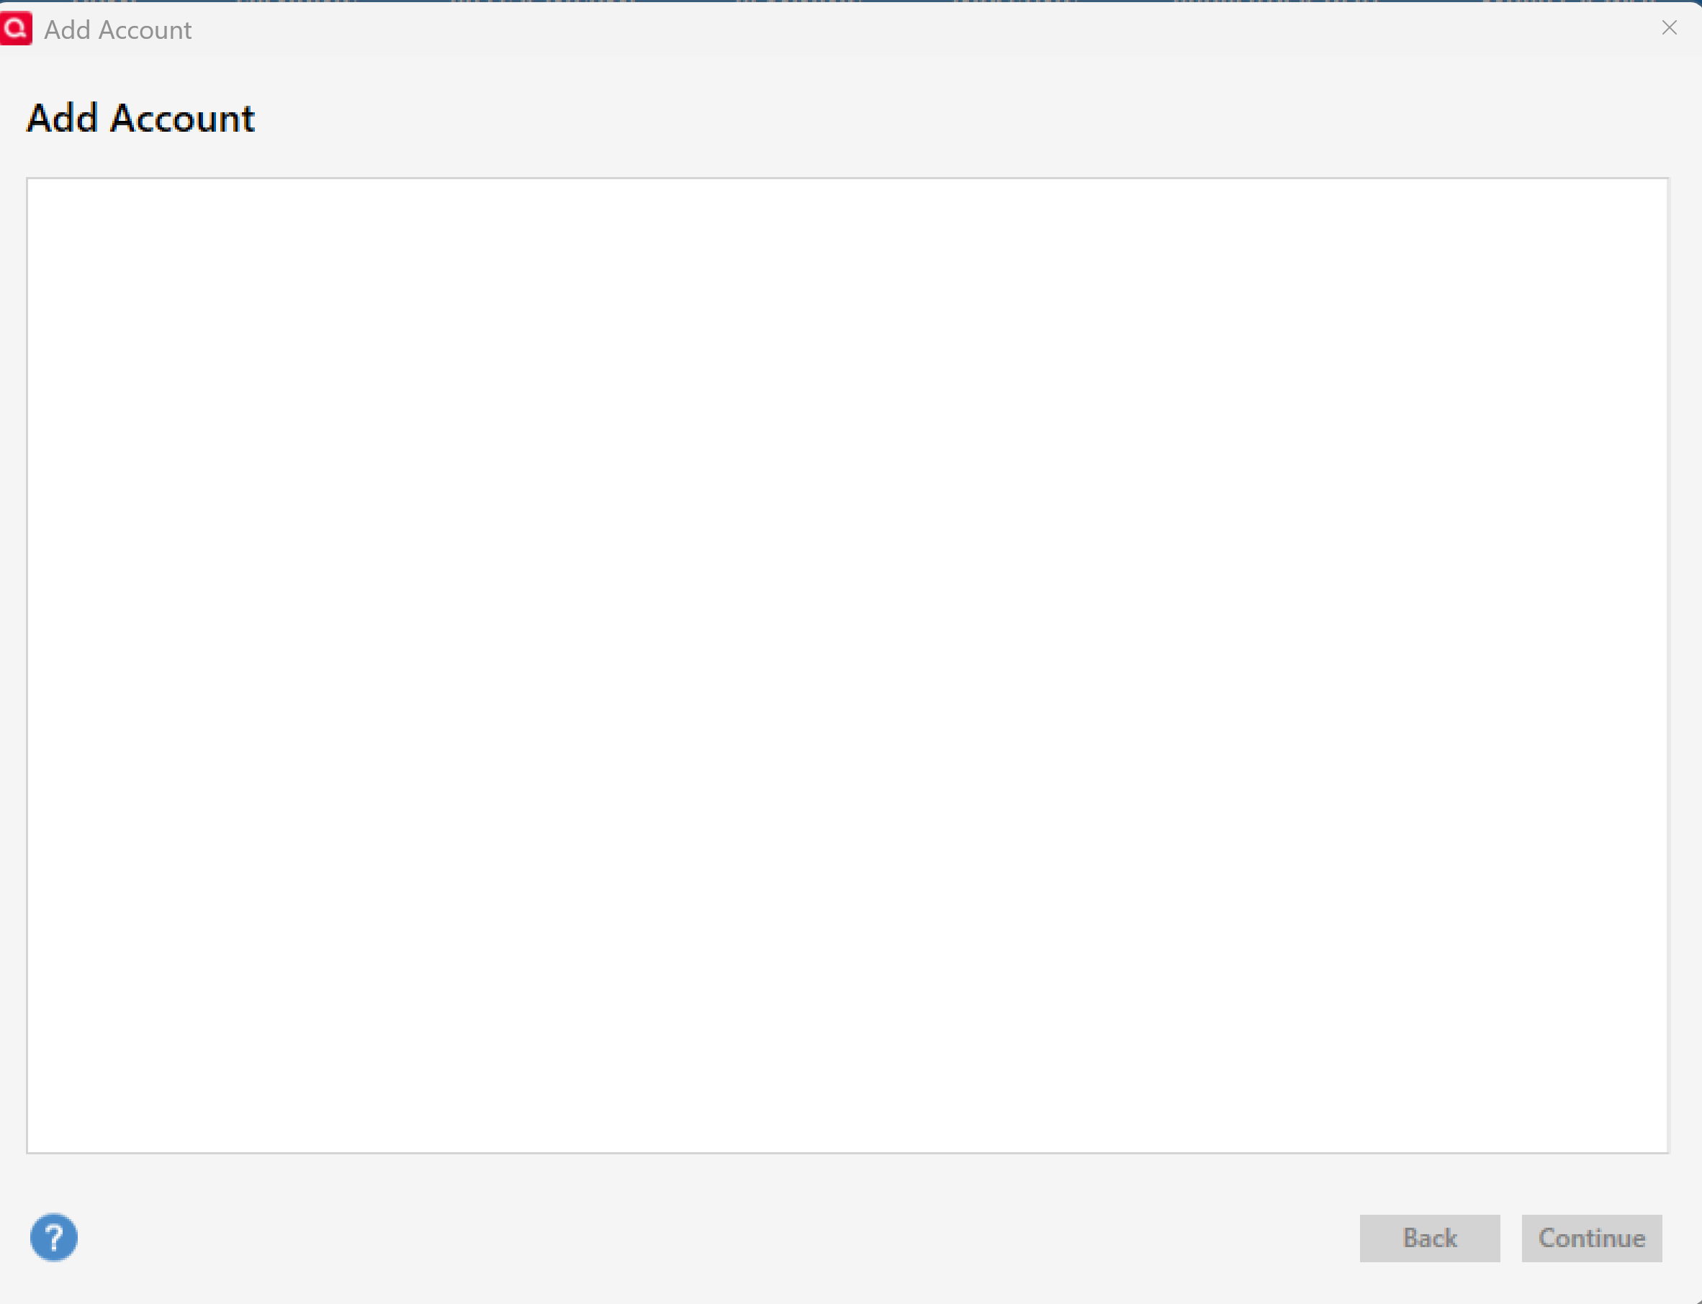Focus the blank account list area
1702x1304 pixels.
[x=848, y=665]
